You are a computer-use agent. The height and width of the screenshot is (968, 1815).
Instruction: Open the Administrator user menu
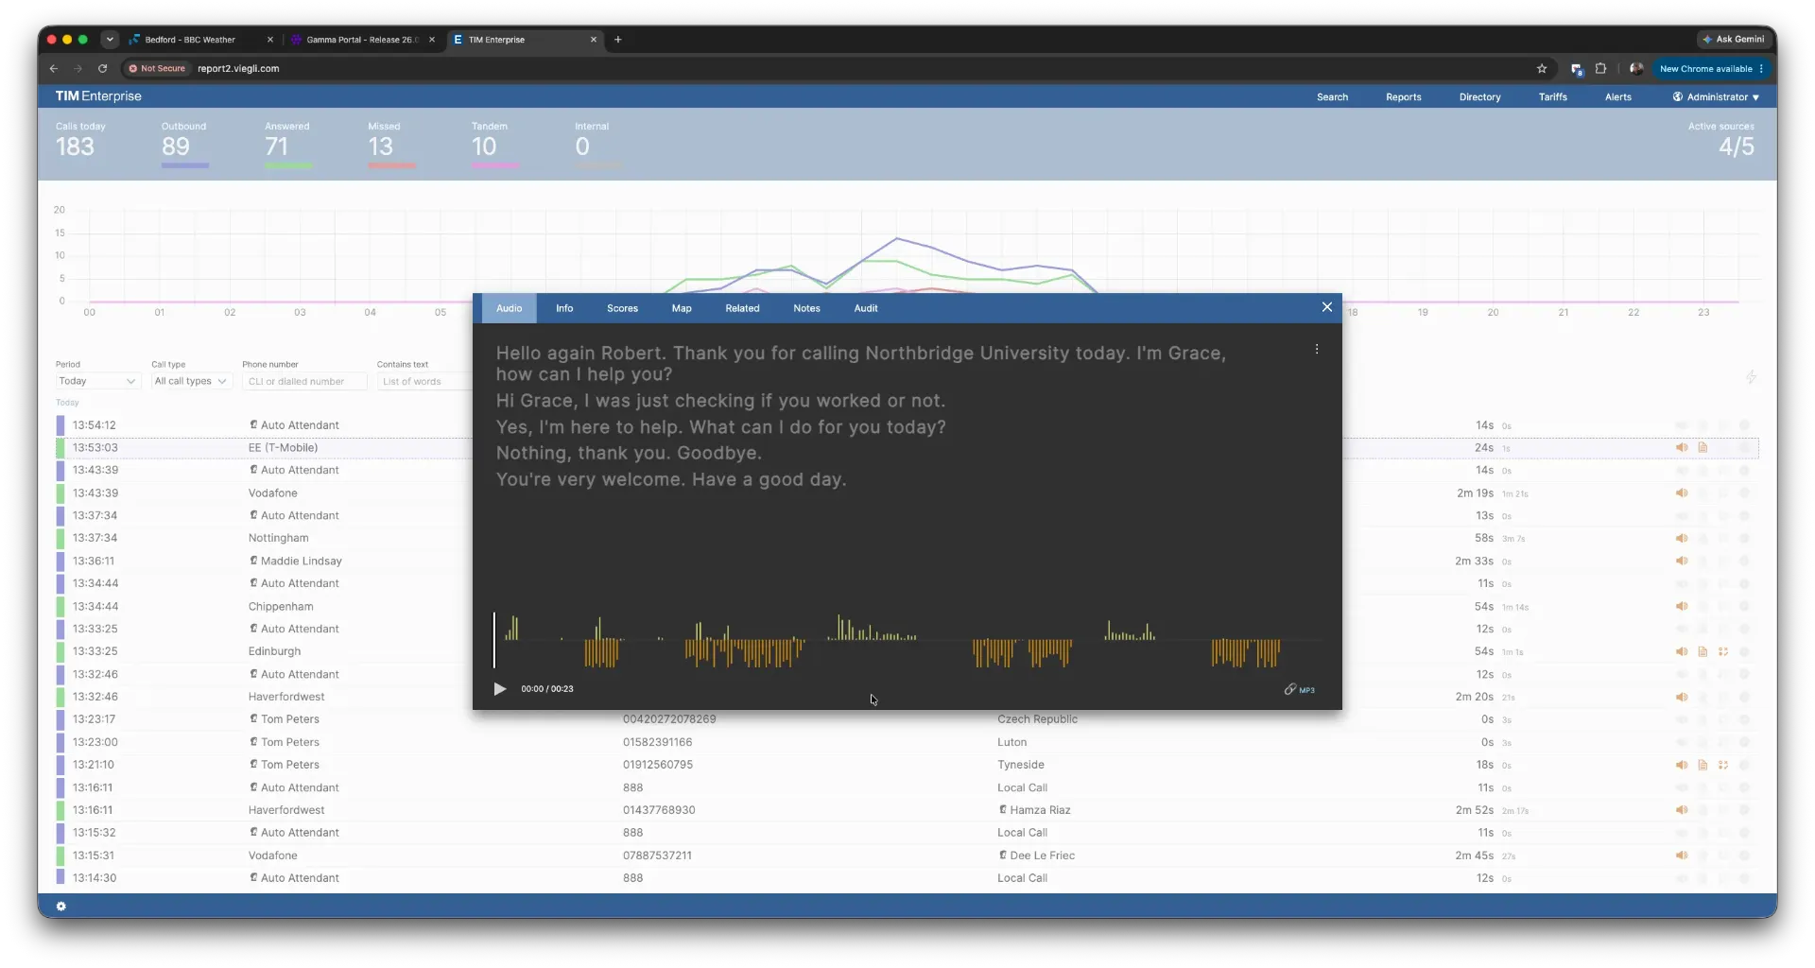point(1716,97)
